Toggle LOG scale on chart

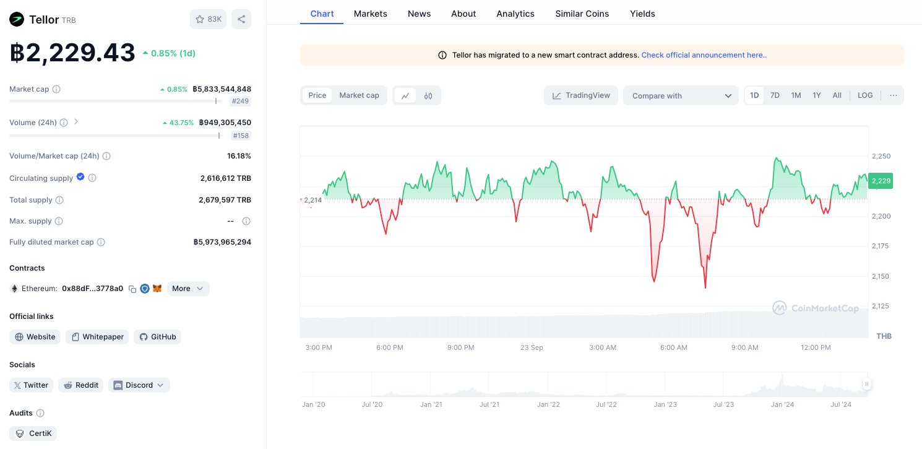click(x=865, y=95)
